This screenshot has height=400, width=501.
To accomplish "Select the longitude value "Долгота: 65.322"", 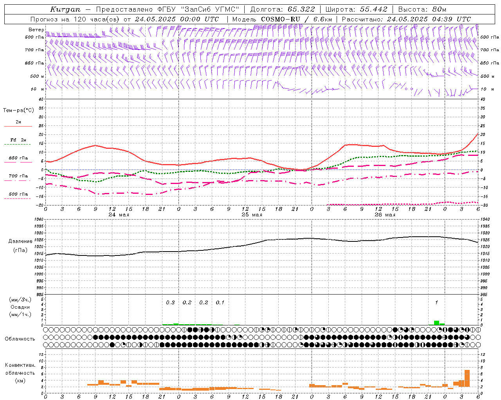I will click(282, 9).
